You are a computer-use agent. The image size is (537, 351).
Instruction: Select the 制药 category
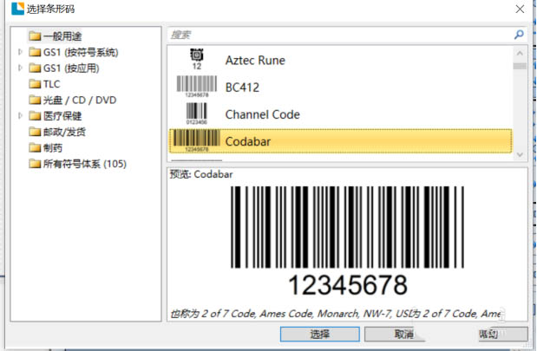click(53, 148)
